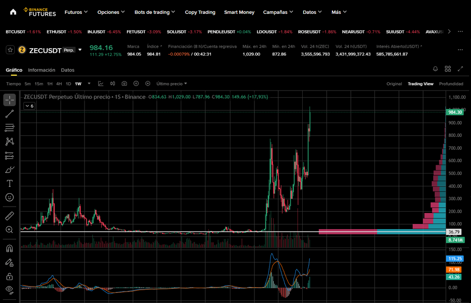
Task: Set timeframe to 1D
Action: pos(68,84)
